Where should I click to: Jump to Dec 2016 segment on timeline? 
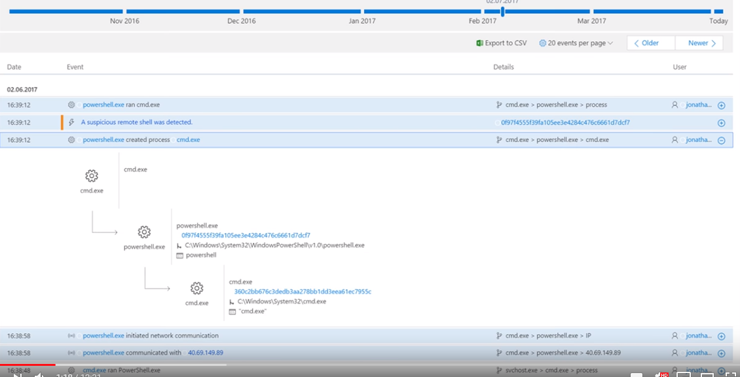183,11
